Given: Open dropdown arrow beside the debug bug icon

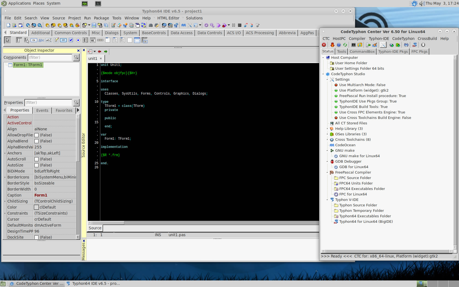Looking at the screenshot, I should 229,25.
